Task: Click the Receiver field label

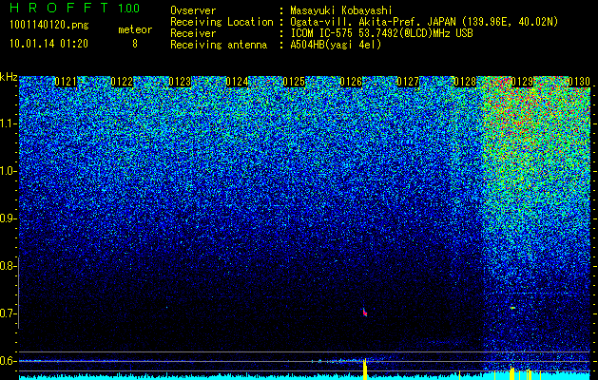Action: pos(193,33)
